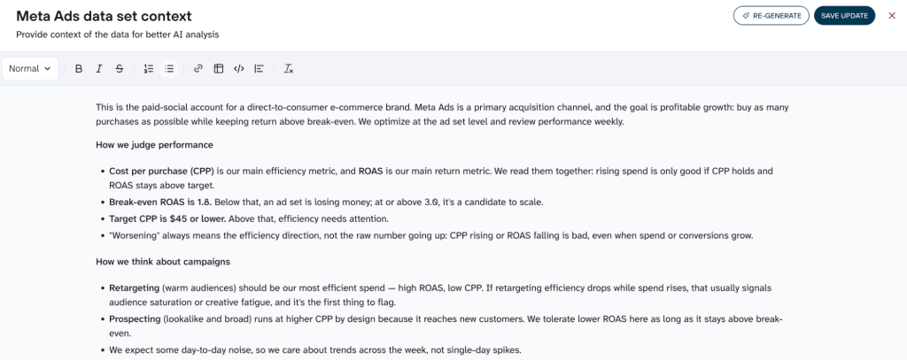Viewport: 907px width, 360px height.
Task: Insert a numbered list
Action: (x=149, y=69)
